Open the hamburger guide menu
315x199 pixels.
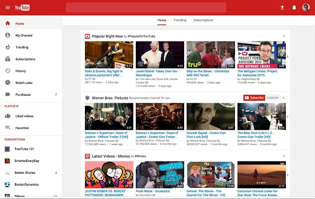tap(7, 7)
